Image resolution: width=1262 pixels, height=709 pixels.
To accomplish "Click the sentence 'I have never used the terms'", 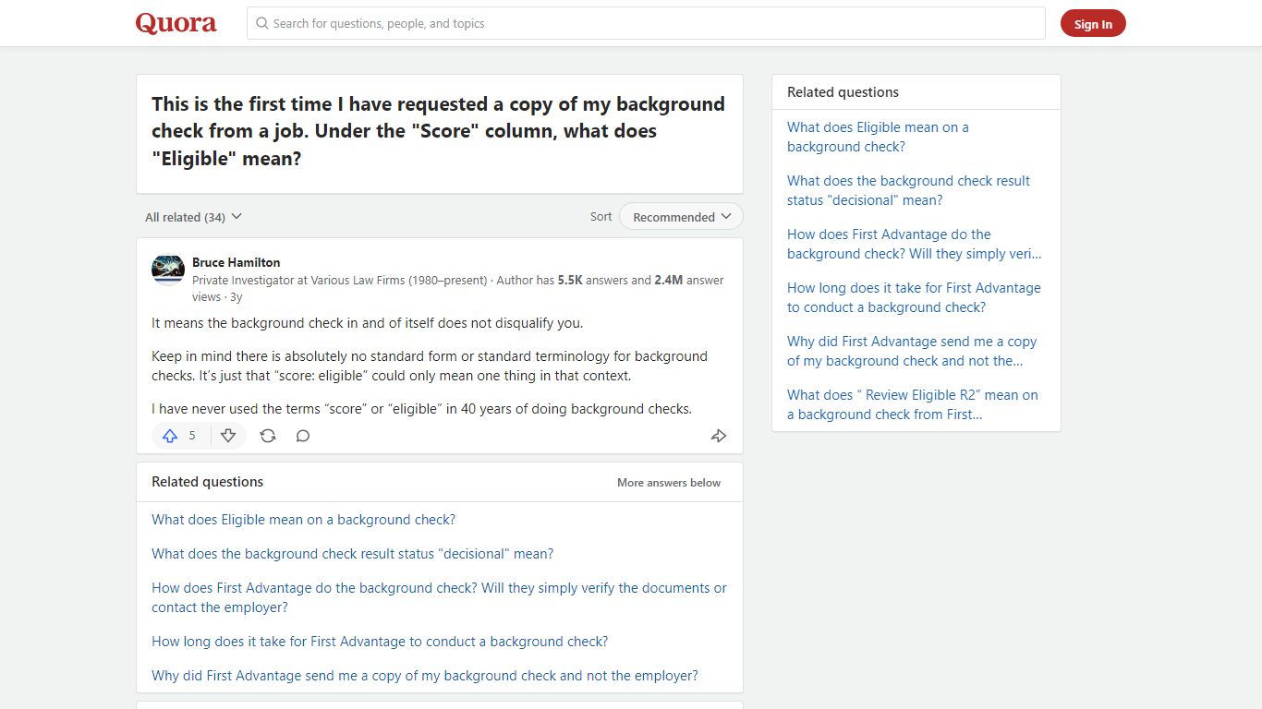I will [x=421, y=409].
